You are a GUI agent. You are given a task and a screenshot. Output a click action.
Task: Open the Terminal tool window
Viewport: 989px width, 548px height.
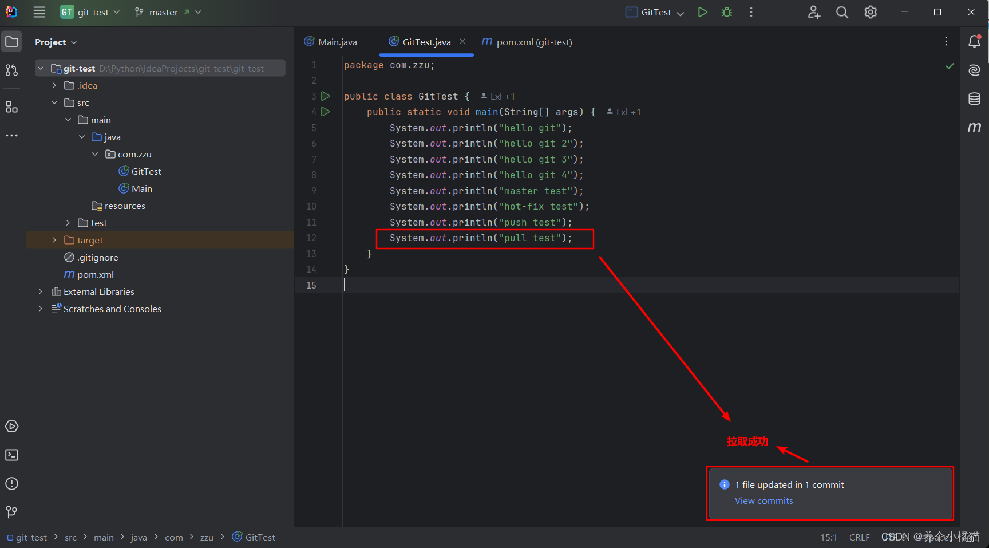click(11, 455)
